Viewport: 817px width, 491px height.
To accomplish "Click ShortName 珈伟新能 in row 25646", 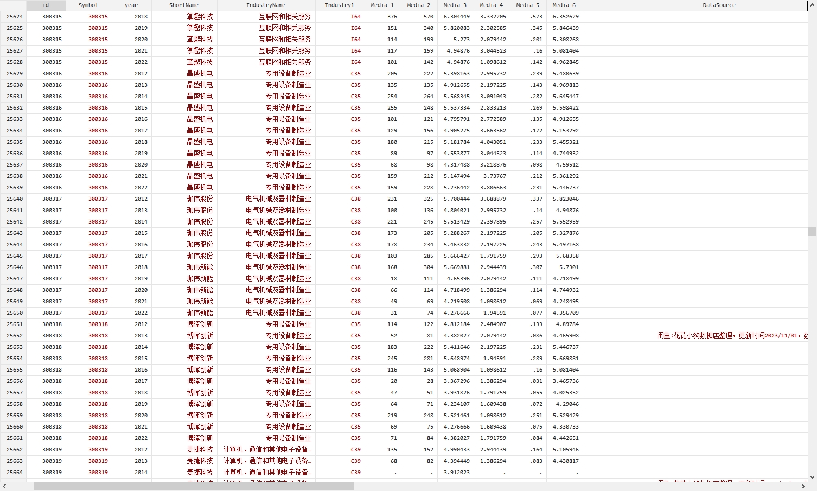I will (x=200, y=267).
